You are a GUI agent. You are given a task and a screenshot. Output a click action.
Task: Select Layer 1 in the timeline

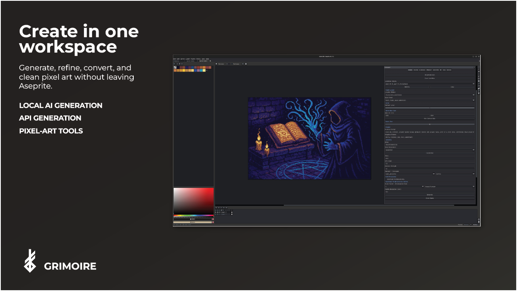pyautogui.click(x=224, y=214)
